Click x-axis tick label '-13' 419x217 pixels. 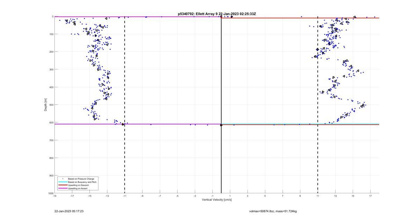tap(107, 196)
